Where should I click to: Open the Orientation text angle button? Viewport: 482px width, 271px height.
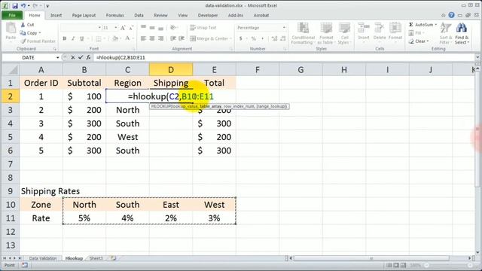pyautogui.click(x=174, y=28)
